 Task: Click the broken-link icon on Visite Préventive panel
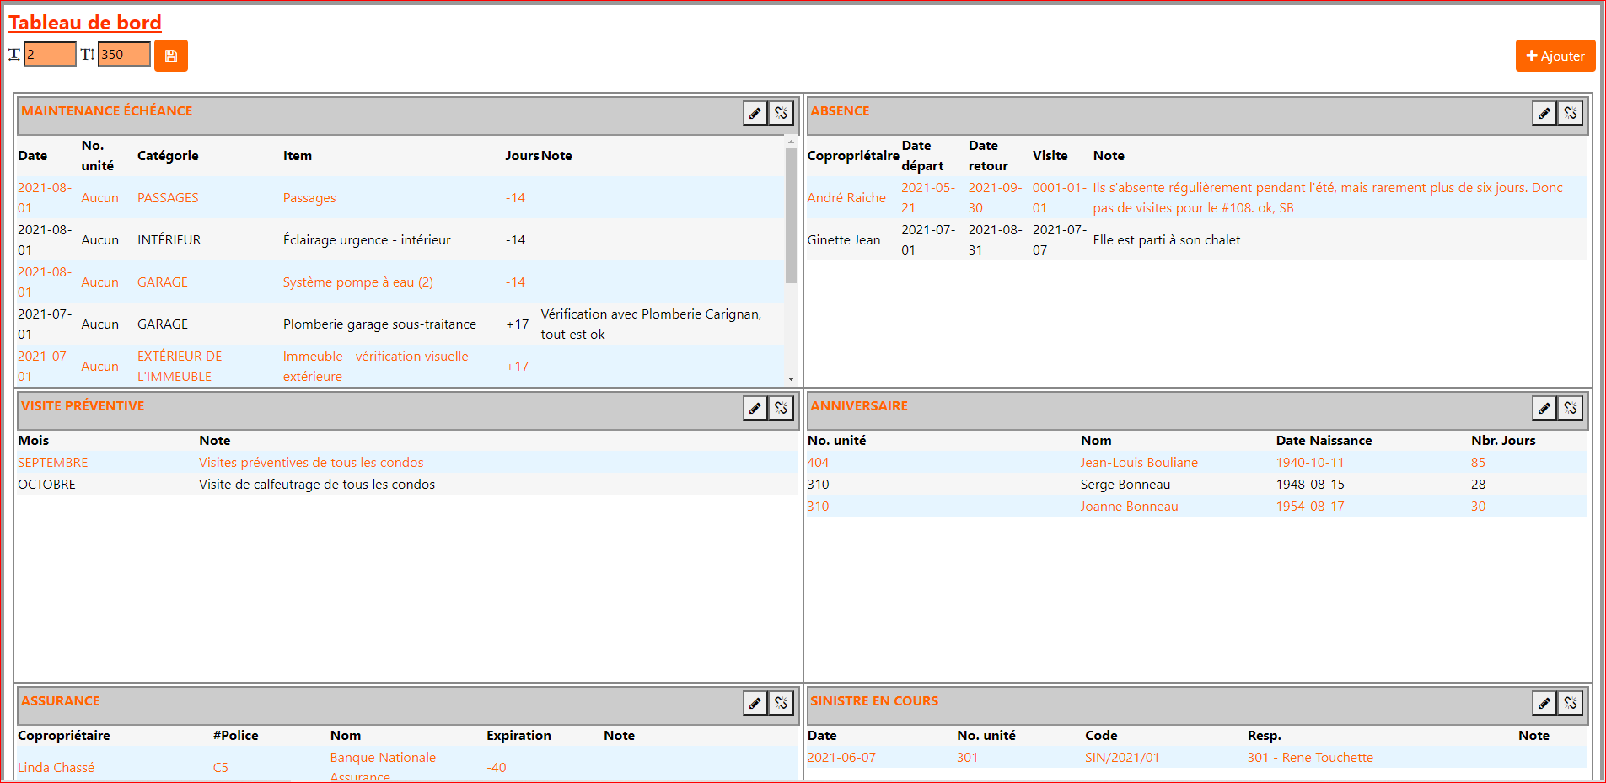[781, 408]
